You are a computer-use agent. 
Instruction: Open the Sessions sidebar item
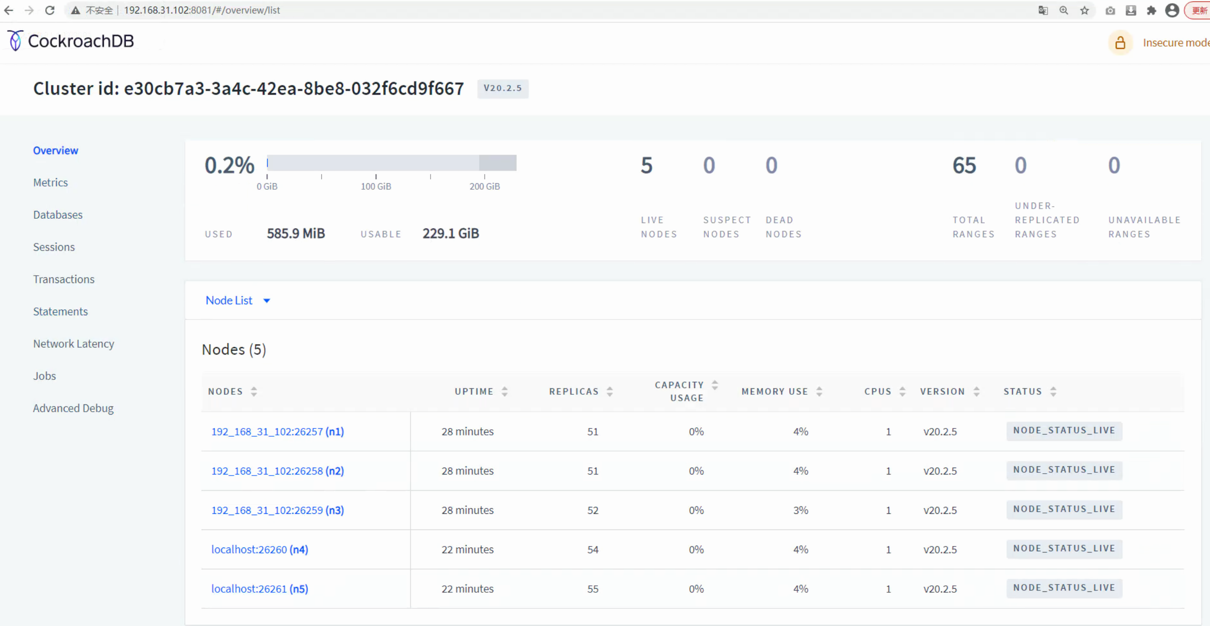click(54, 247)
